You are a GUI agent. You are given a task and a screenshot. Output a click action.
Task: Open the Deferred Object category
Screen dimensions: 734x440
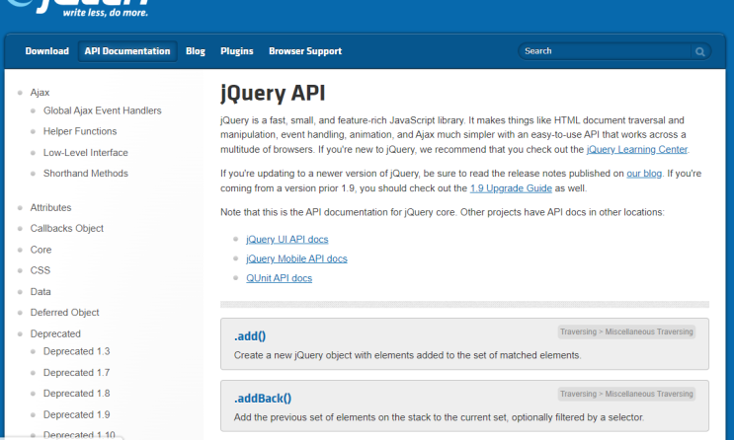(64, 313)
